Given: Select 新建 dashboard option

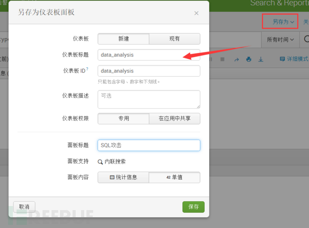Looking at the screenshot, I should coord(124,39).
